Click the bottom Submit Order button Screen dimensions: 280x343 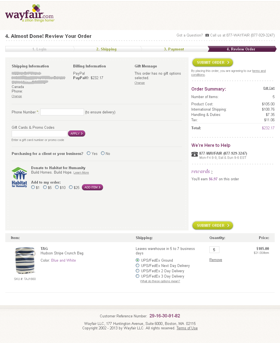click(x=213, y=225)
